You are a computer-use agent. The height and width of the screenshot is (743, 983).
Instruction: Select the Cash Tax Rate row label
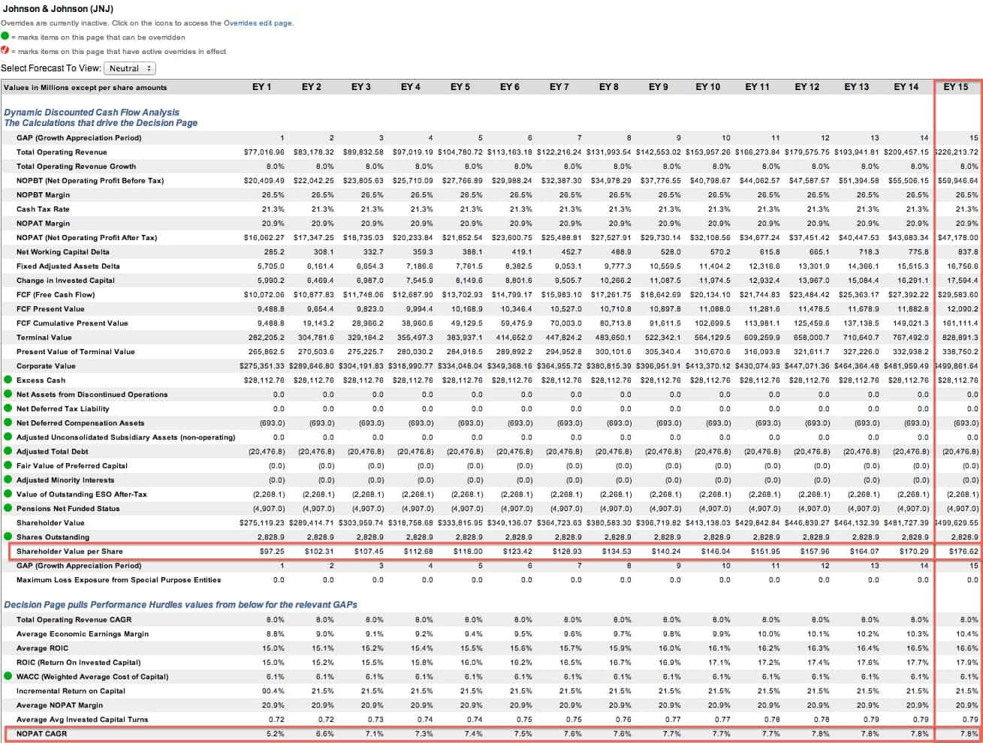click(43, 209)
